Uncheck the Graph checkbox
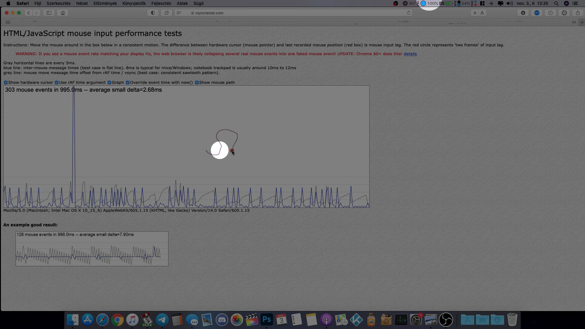 [x=109, y=83]
